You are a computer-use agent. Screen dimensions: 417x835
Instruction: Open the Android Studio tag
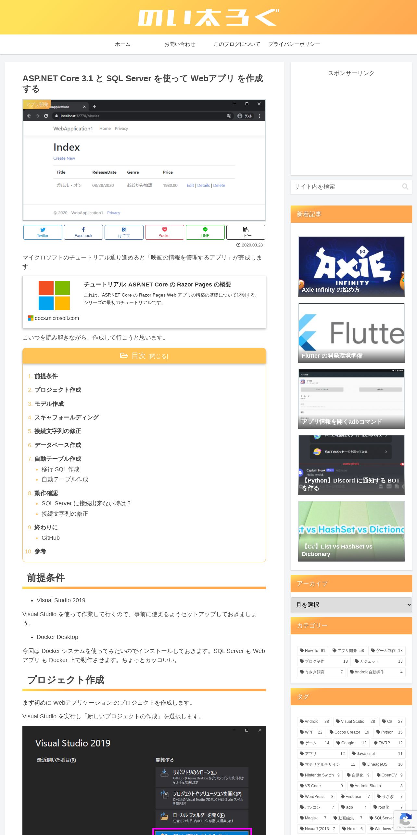(376, 786)
